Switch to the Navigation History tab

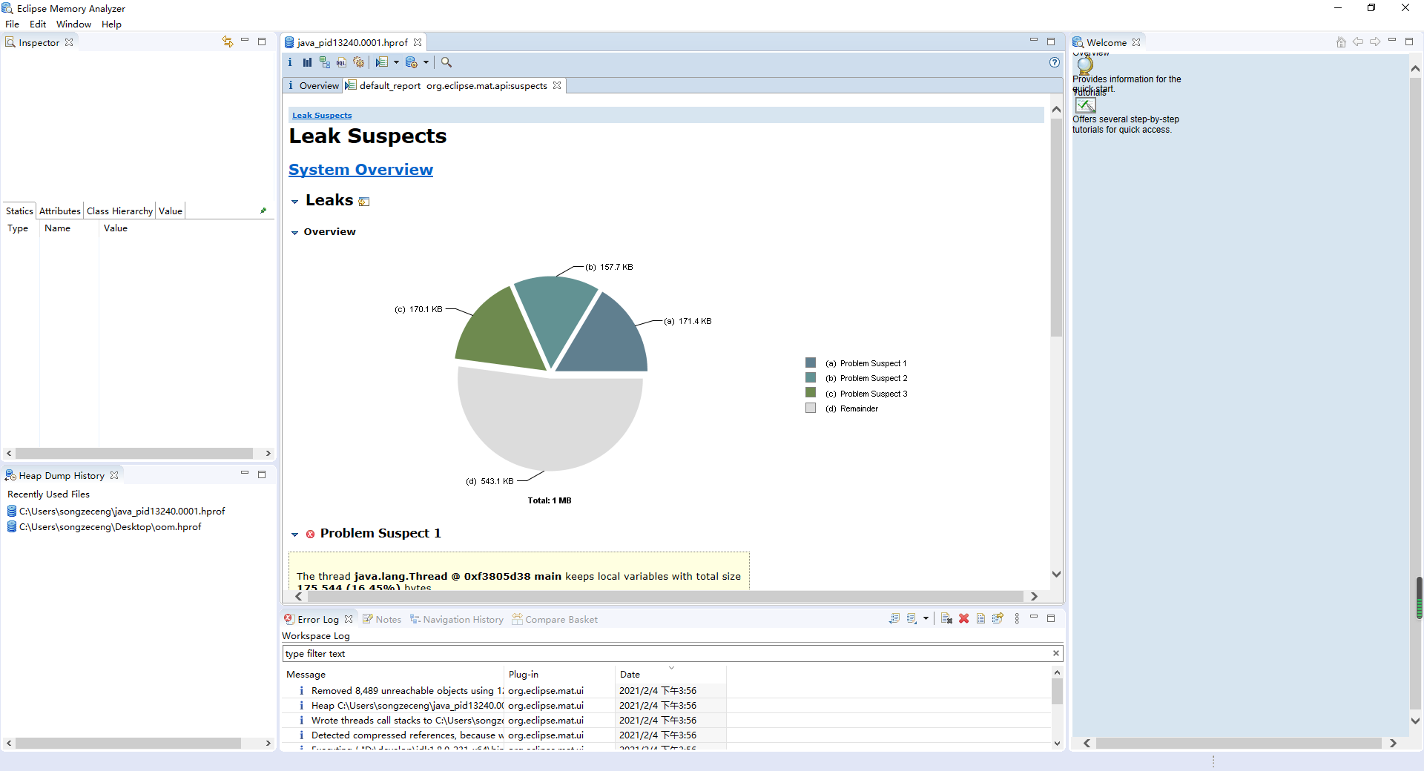tap(457, 619)
